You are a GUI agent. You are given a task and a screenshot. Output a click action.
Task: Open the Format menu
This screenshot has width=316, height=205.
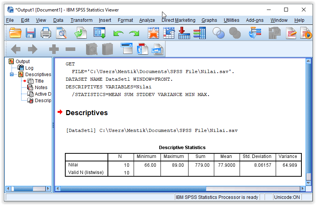(125, 20)
